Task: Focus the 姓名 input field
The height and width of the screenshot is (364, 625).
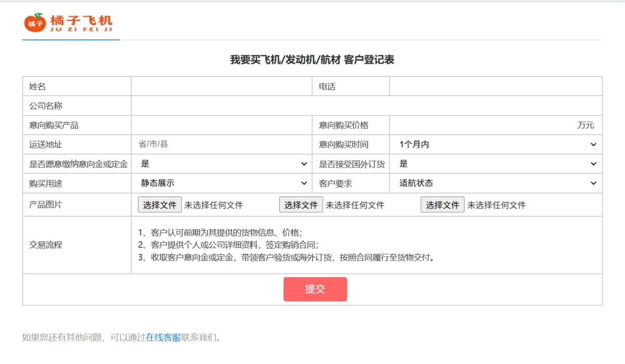Action: tap(221, 86)
